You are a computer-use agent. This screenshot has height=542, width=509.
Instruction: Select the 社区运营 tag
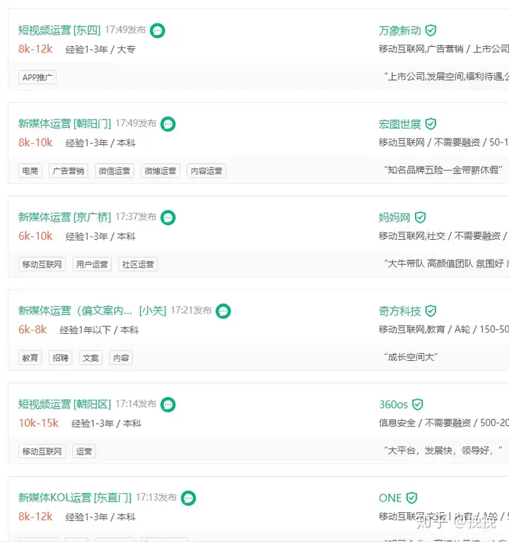coord(138,264)
